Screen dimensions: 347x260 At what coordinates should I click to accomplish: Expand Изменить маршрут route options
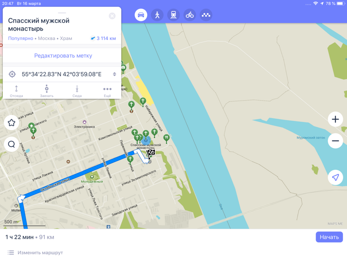click(x=40, y=253)
